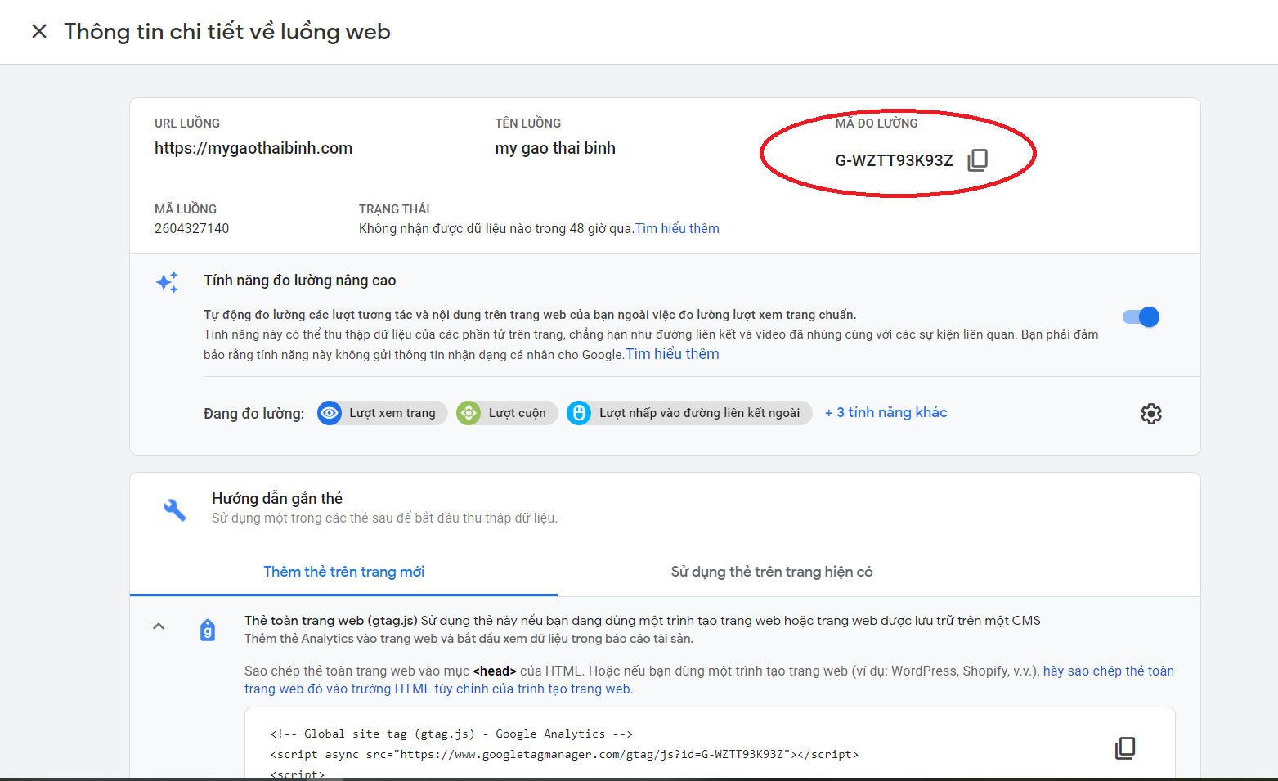Select 'Thêm thẻ trên trang mới' tab
This screenshot has width=1278, height=781.
point(343,572)
